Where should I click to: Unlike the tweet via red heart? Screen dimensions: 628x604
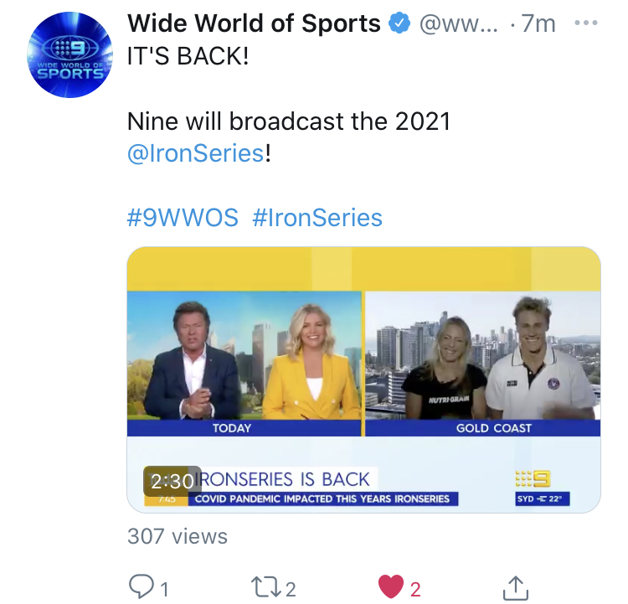(391, 586)
